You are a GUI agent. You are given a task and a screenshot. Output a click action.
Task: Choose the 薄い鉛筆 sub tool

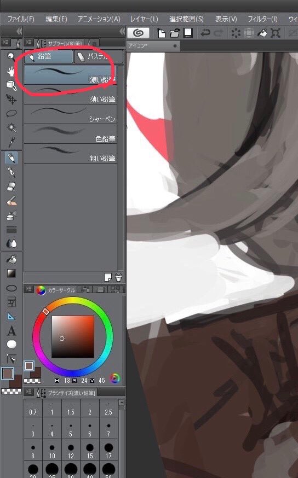click(x=71, y=95)
